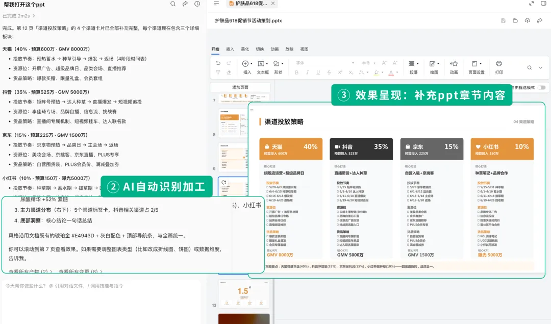Screen dimensions: 551x324
Task: Collapse the ribbon with the chevron
Action: 541,67
